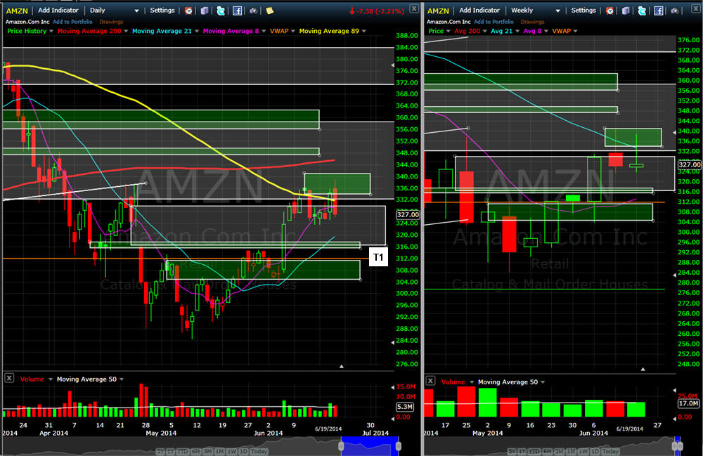This screenshot has width=703, height=456.
Task: Remove the Volume panel on Weekly chart
Action: coord(430,381)
